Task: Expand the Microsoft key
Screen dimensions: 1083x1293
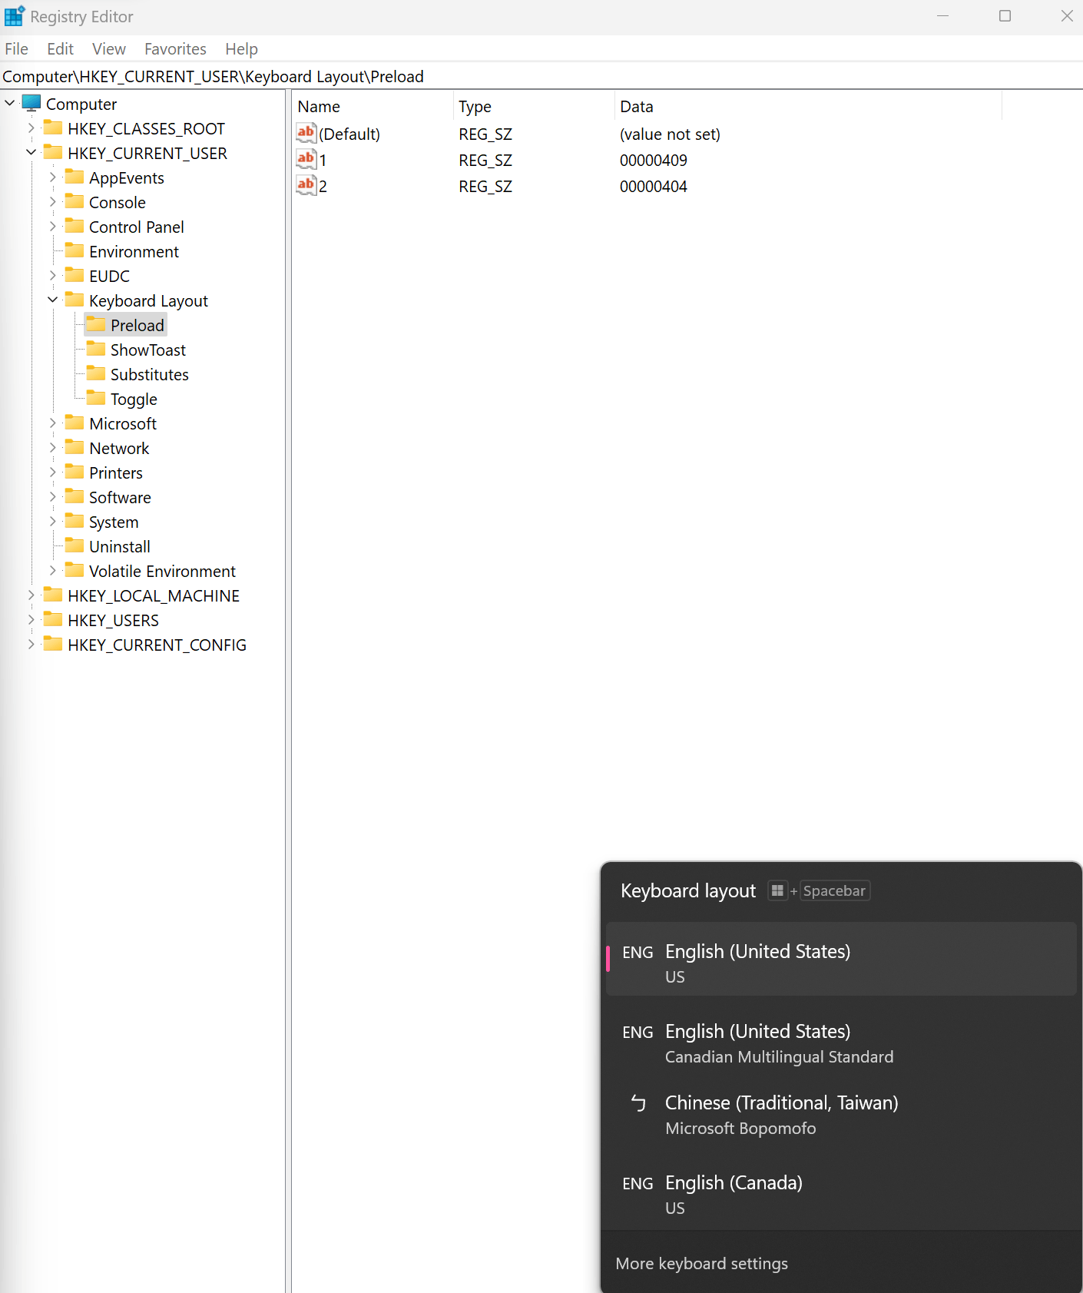Action: tap(53, 423)
